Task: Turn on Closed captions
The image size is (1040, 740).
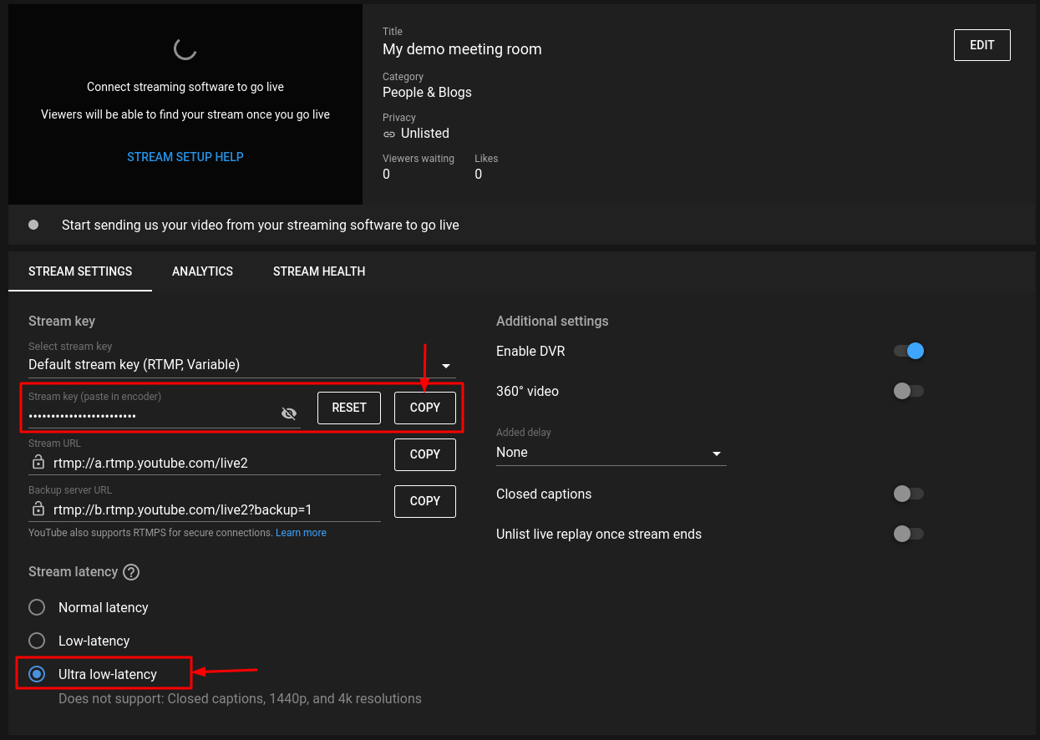Action: tap(908, 494)
